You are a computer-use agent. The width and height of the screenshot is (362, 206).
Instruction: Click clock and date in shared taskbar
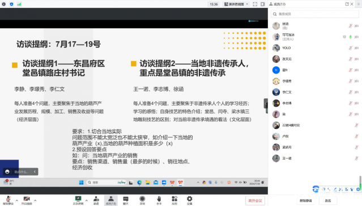(x=255, y=182)
